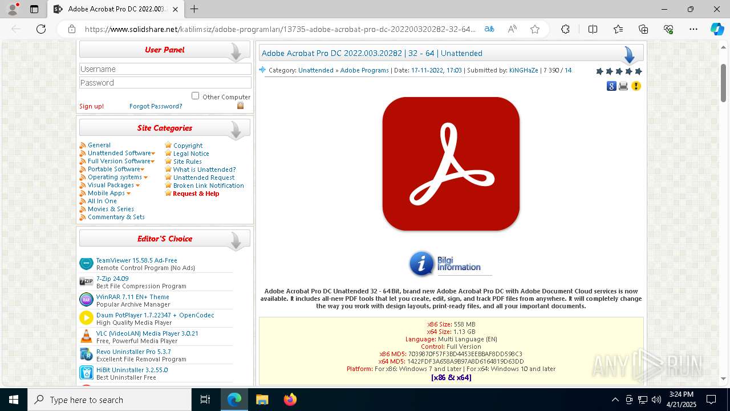
Task: Expand the Portable Software category
Action: (143, 170)
